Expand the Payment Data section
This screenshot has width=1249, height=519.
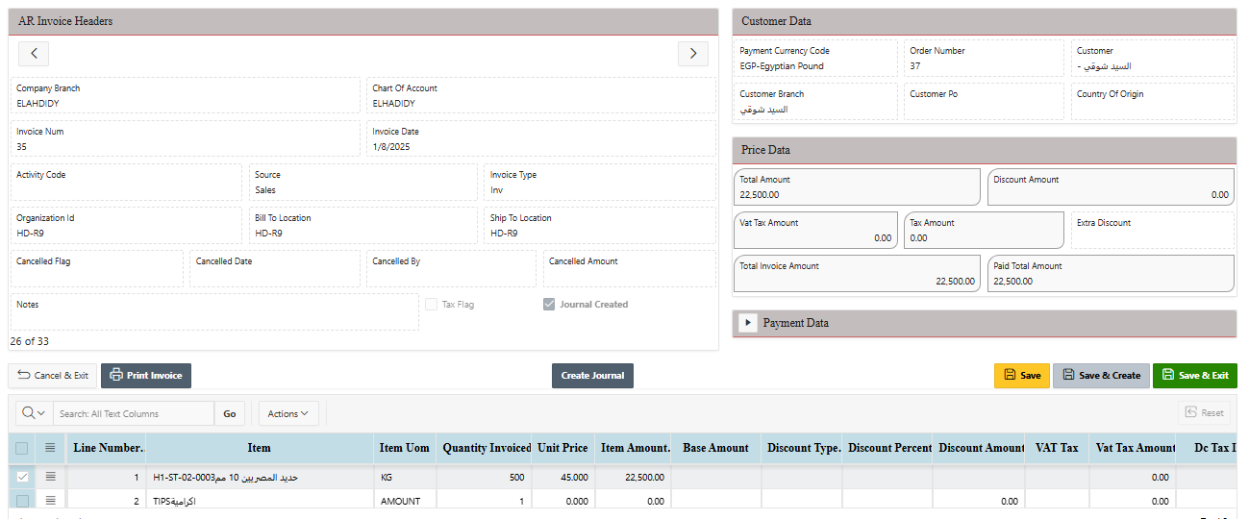[x=748, y=323]
